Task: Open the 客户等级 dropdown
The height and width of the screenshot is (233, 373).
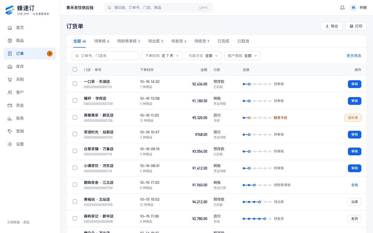Action: pyautogui.click(x=242, y=56)
